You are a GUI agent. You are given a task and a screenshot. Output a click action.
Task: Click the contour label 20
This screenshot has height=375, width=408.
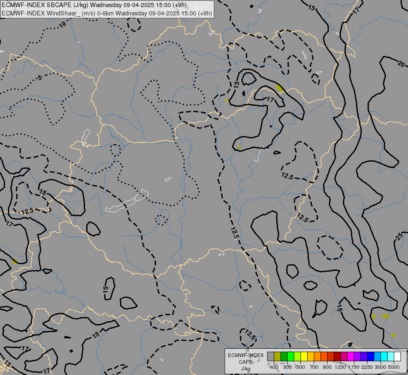pos(401,64)
